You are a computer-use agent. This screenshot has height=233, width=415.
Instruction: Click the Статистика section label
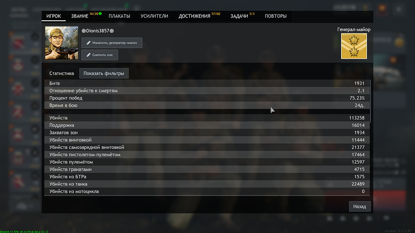point(61,73)
